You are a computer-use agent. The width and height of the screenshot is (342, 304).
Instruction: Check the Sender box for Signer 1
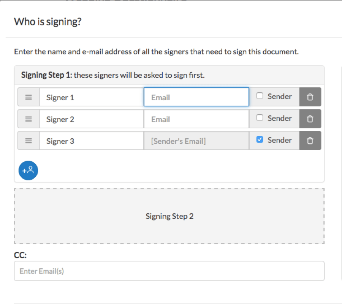(260, 96)
